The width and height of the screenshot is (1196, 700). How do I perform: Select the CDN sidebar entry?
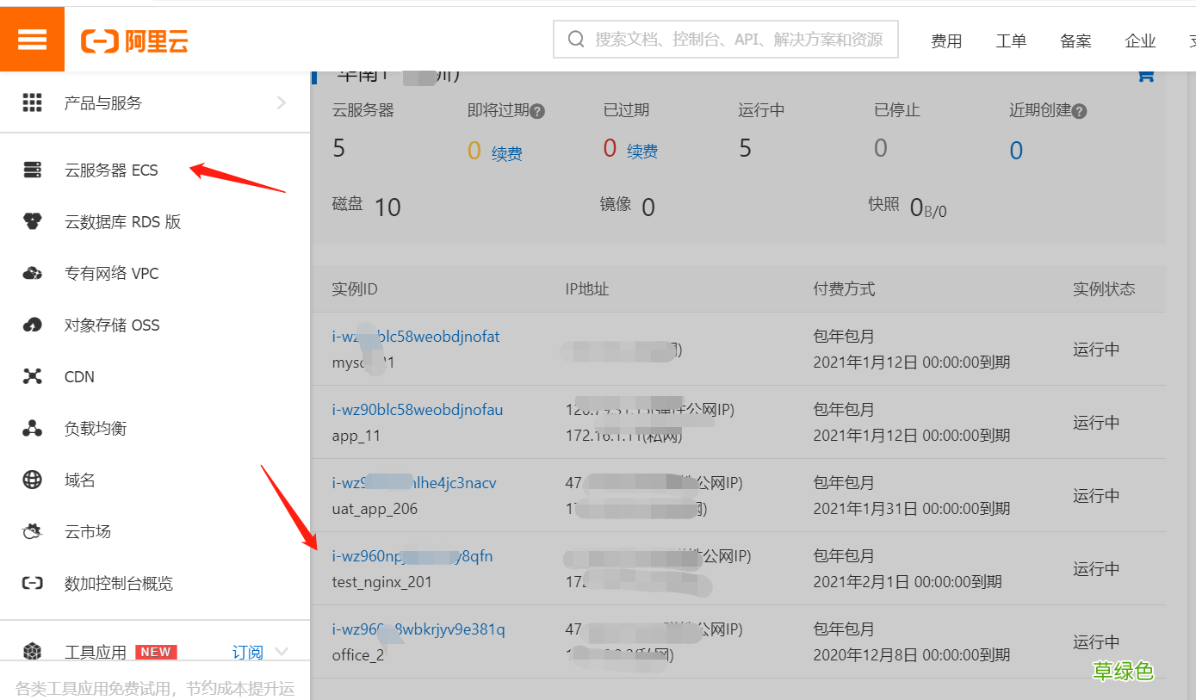tap(78, 376)
